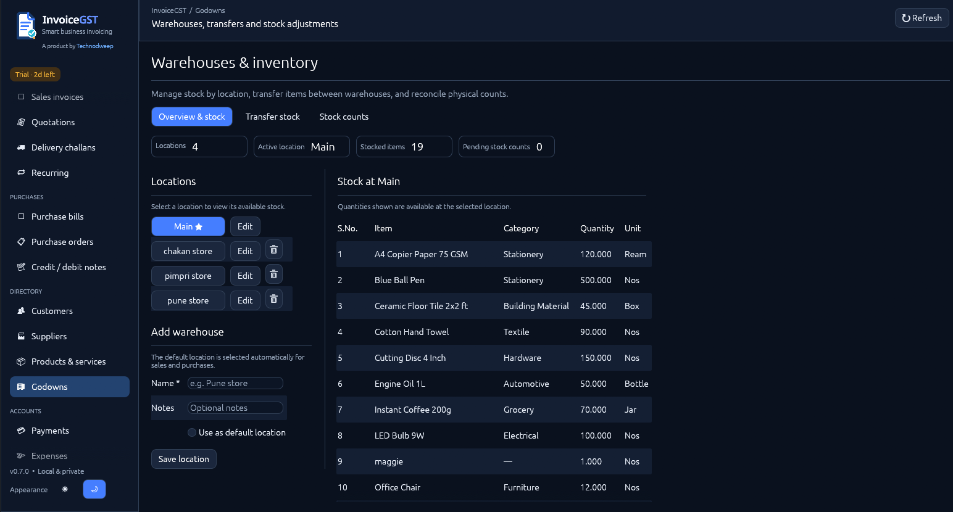Screen dimensions: 953x512
Task: Click the Stocked items 19 card
Action: click(x=404, y=146)
